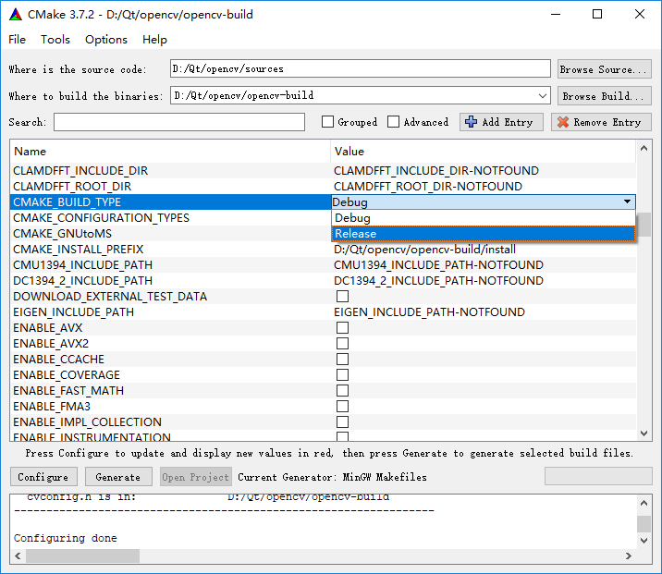The height and width of the screenshot is (574, 662).
Task: Select the EIGEN_INCLUDE_PATH row name
Action: click(x=73, y=311)
